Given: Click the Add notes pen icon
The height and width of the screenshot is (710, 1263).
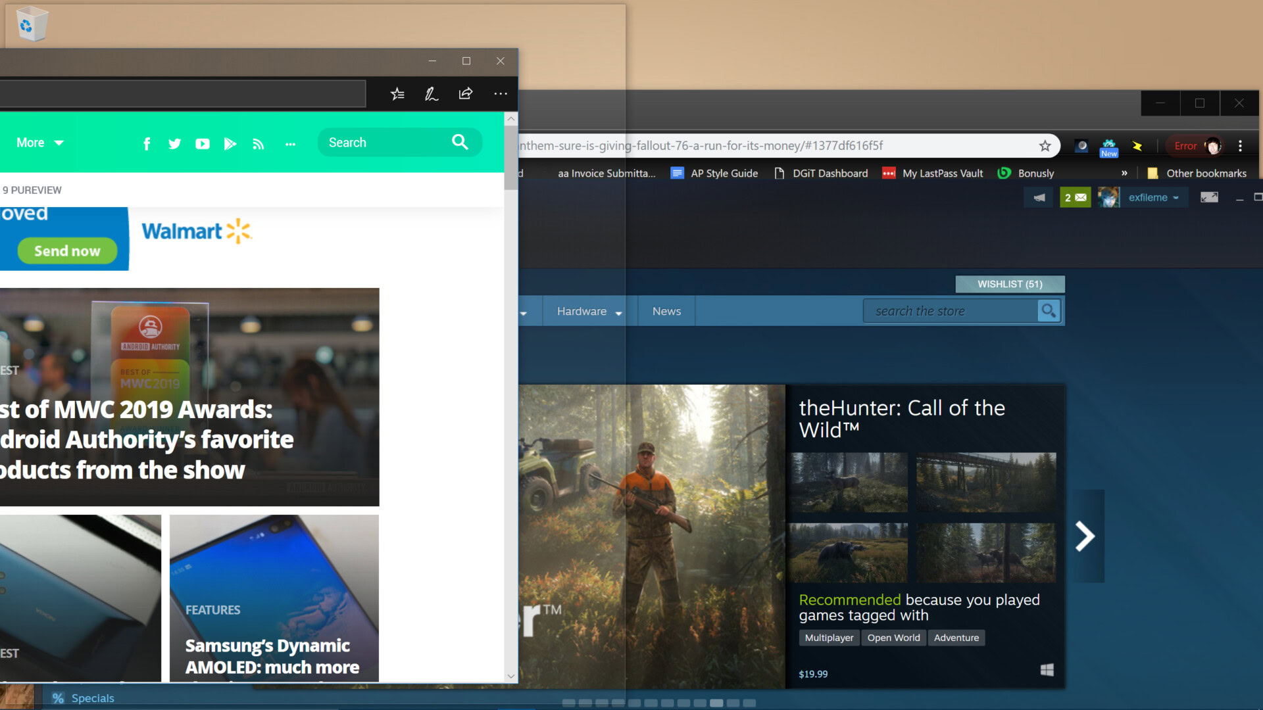Looking at the screenshot, I should (432, 94).
